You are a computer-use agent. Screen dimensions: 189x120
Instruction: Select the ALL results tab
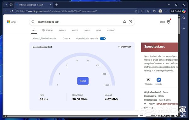pos(34,30)
